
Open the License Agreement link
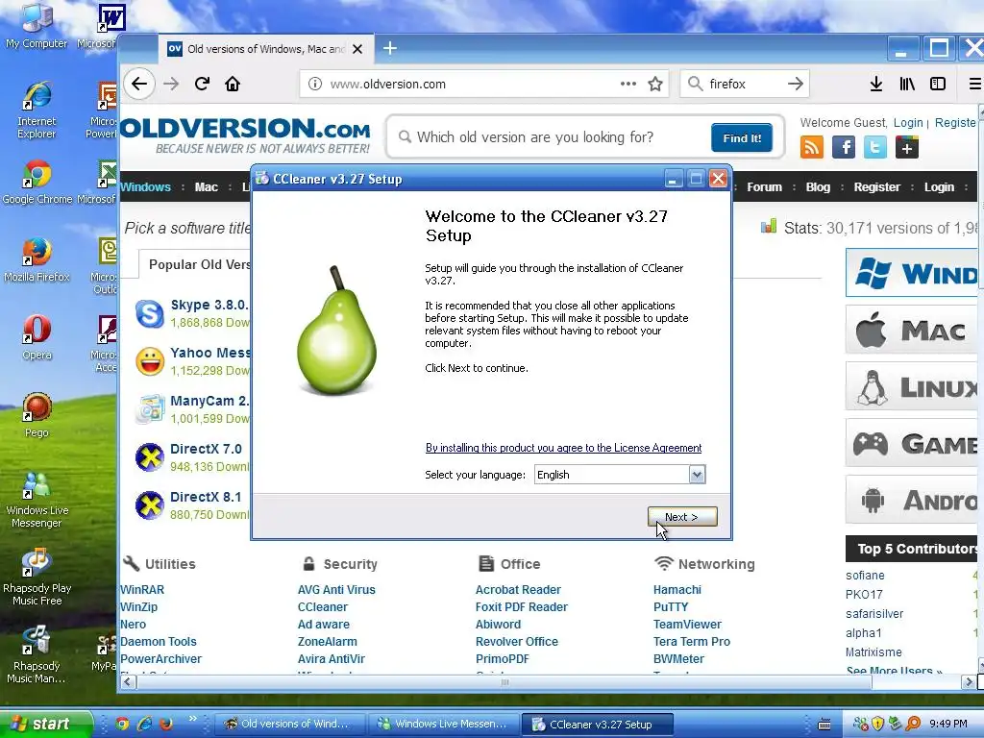coord(563,448)
